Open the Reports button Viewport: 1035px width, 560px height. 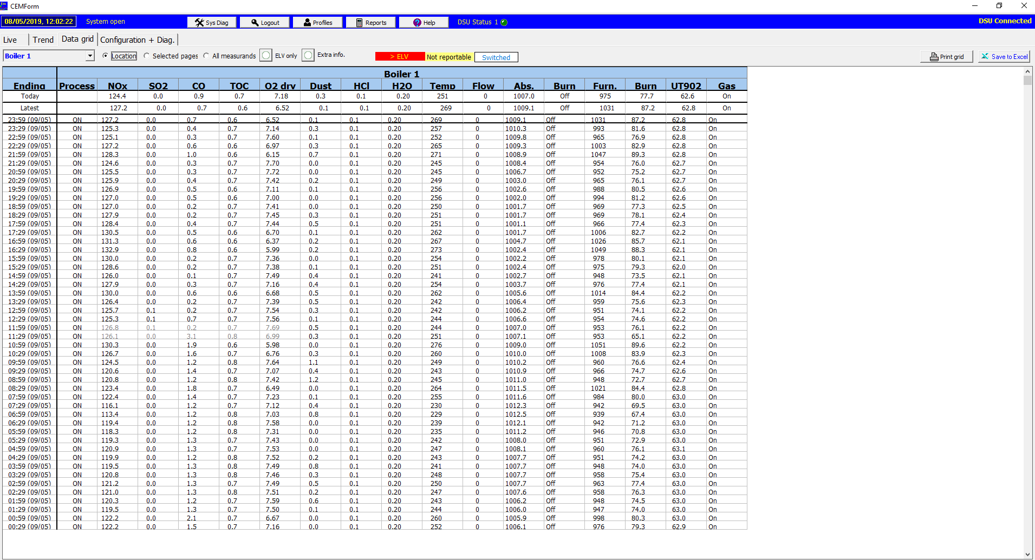tap(370, 22)
